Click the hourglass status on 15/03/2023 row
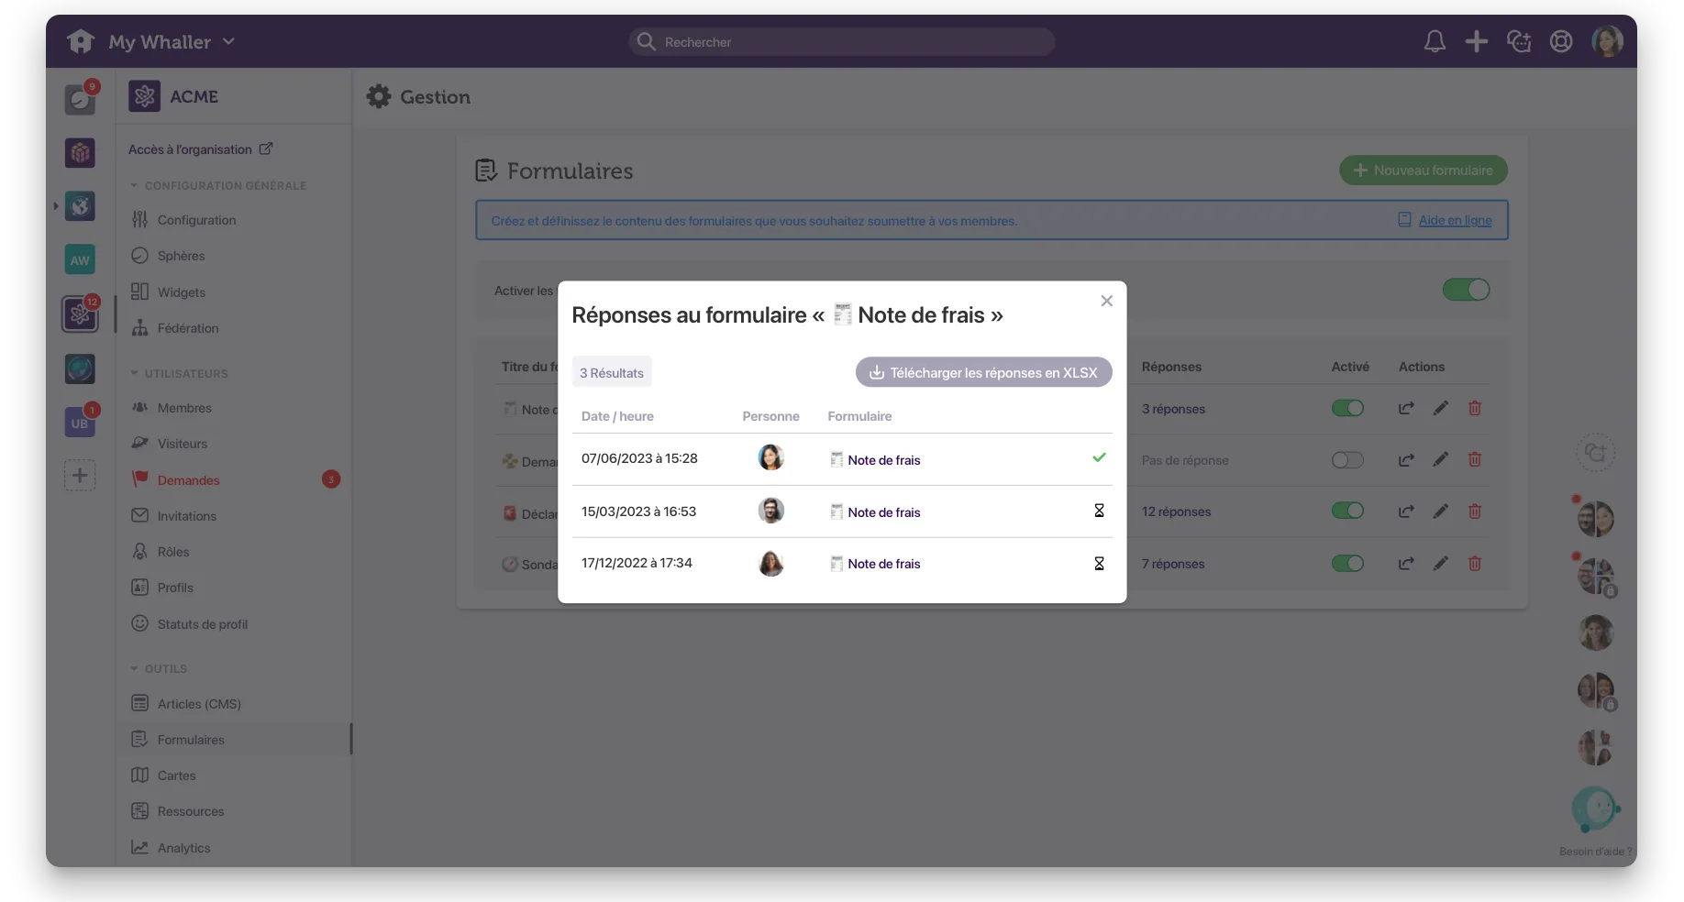 1099,511
